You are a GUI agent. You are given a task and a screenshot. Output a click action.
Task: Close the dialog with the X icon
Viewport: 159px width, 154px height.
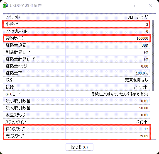(x=150, y=5)
